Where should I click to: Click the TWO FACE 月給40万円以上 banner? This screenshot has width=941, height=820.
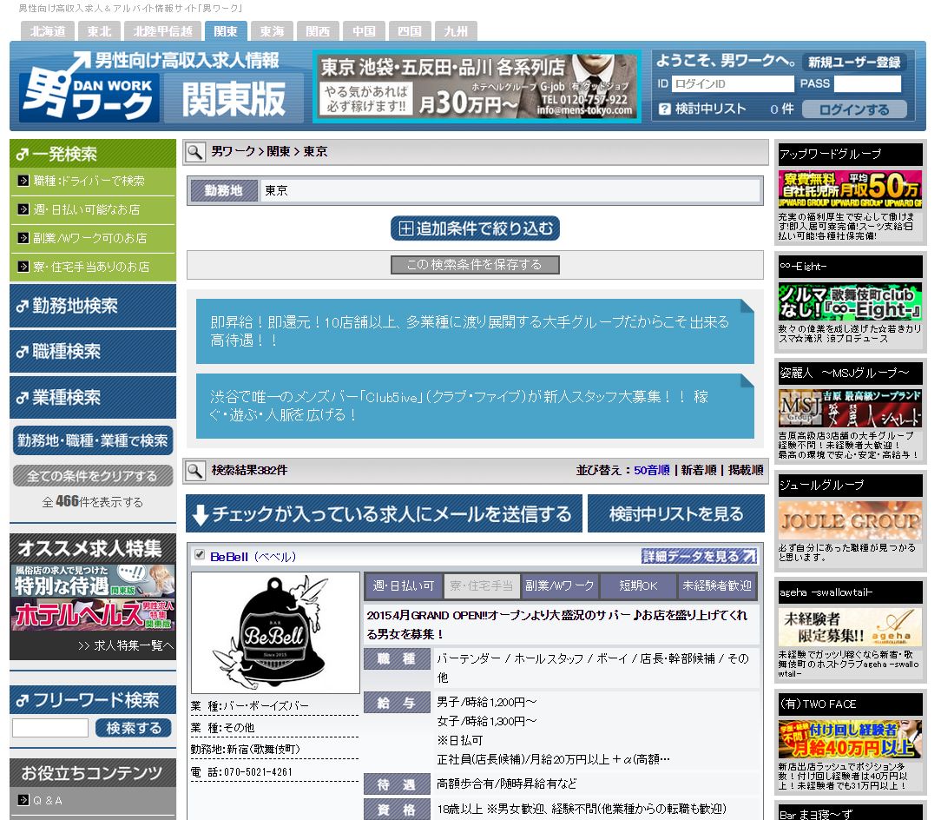850,739
